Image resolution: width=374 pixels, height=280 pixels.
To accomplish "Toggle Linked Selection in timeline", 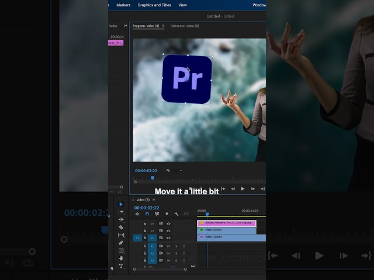I will click(x=157, y=214).
